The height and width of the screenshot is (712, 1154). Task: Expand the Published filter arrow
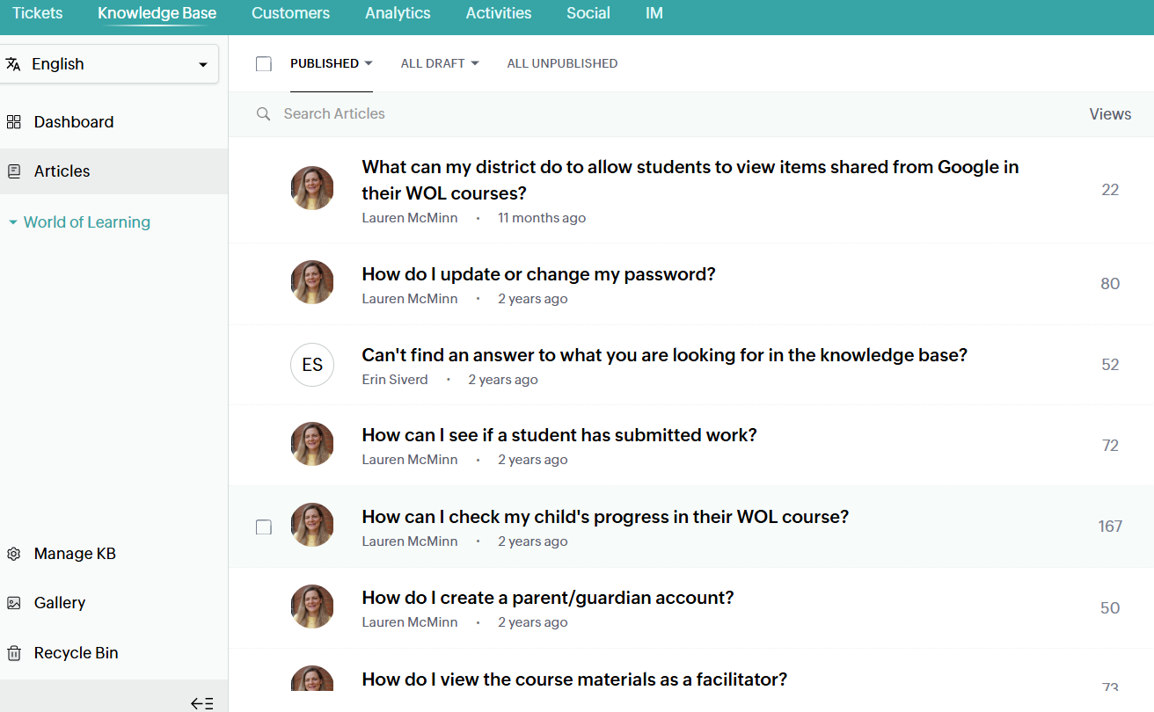(x=369, y=63)
